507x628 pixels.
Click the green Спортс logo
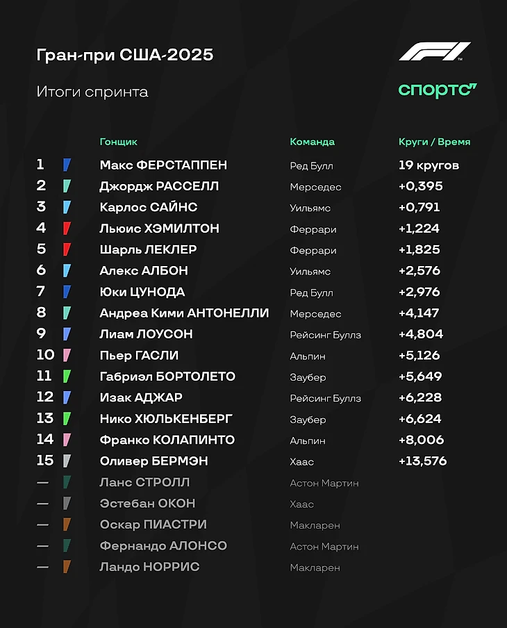pos(437,90)
